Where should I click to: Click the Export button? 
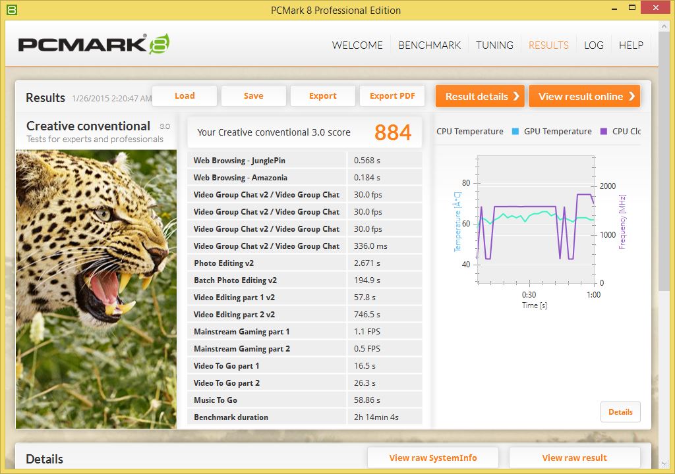[x=323, y=96]
